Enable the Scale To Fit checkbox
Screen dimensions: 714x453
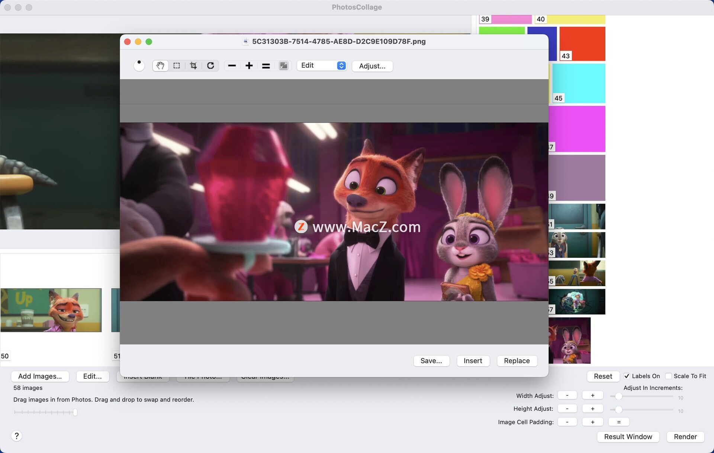tap(668, 376)
